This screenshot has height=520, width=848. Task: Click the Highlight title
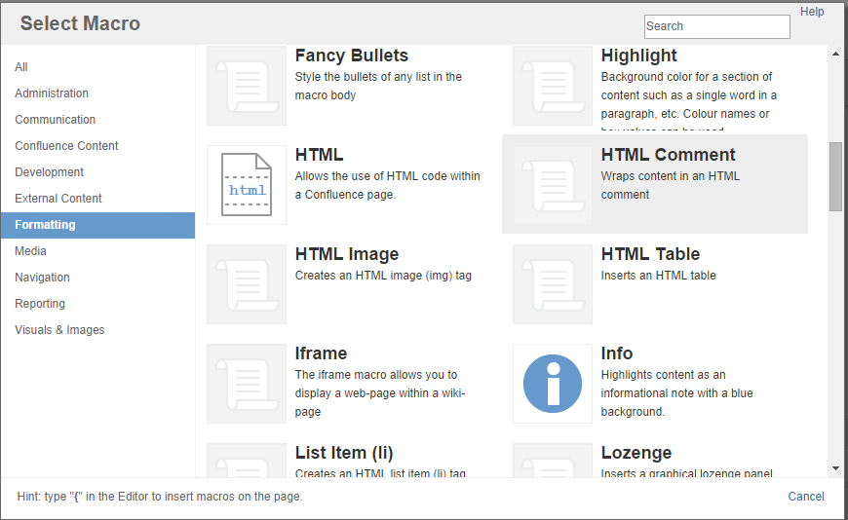[x=638, y=56]
